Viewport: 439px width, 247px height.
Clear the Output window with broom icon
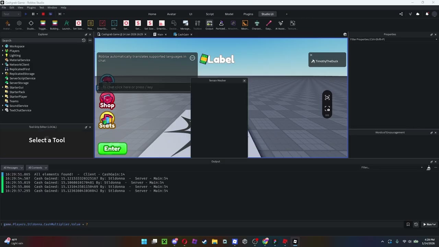[x=428, y=167]
